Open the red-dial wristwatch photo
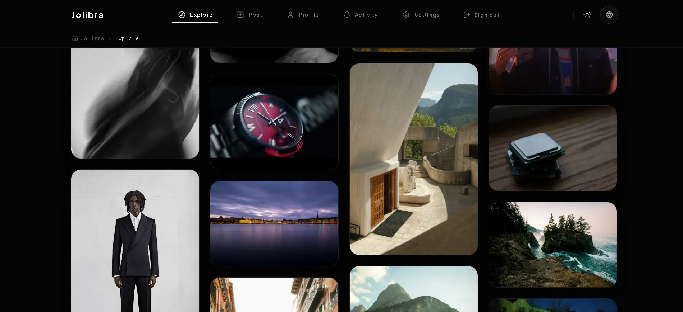This screenshot has height=312, width=683. 274,122
